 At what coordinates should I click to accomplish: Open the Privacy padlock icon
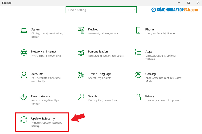point(138,97)
